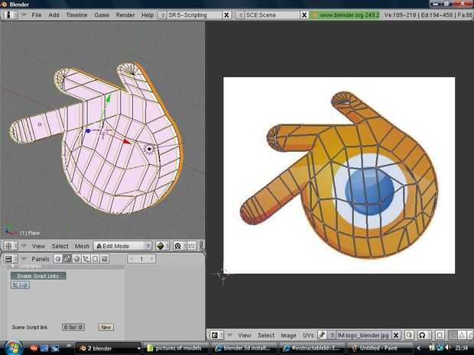Collapse the buttons window header menus triangle

24,259
